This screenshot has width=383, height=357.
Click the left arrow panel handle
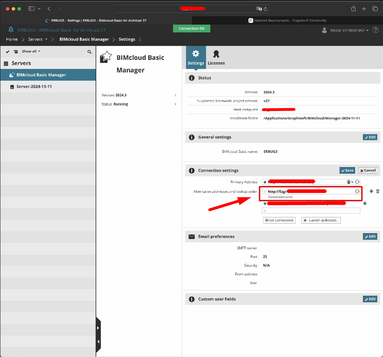pos(99,342)
